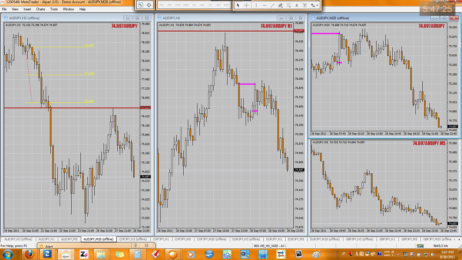Screen dimensions: 462x260
Task: Switch to the AUDJPY,H3 (offline) chart tab
Action: click(18, 239)
